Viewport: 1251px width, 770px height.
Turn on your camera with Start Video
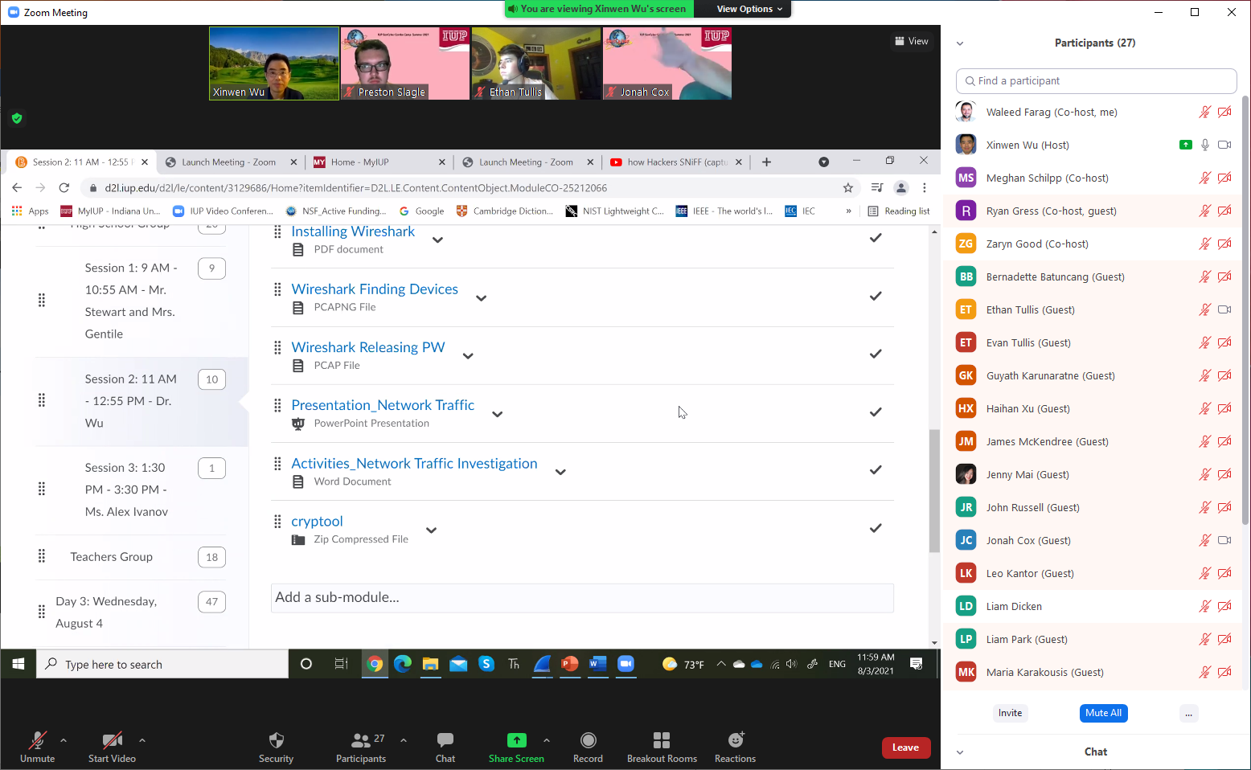pyautogui.click(x=112, y=747)
